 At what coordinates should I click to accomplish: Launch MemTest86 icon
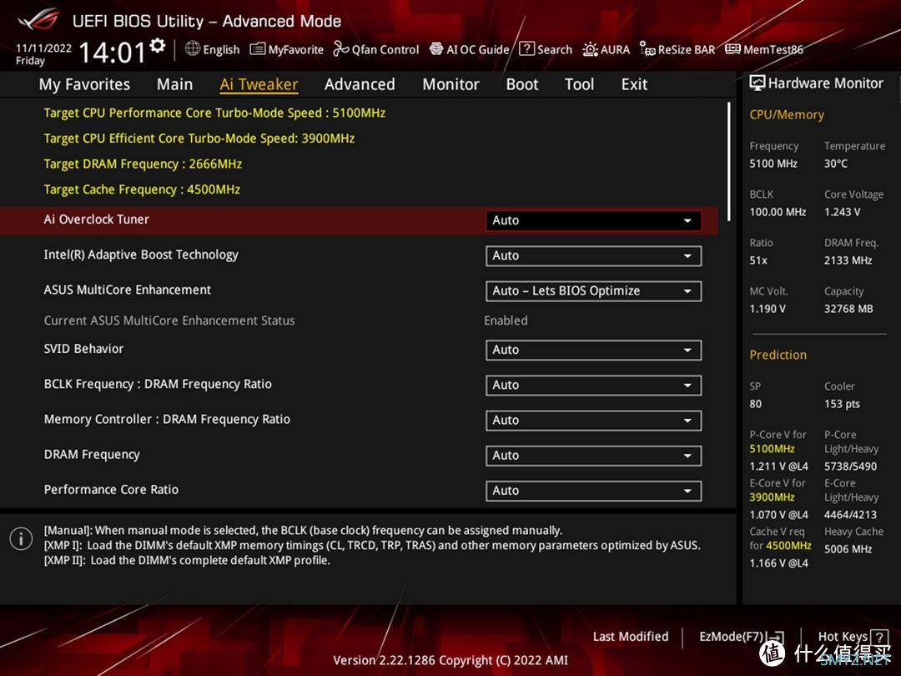coord(732,49)
